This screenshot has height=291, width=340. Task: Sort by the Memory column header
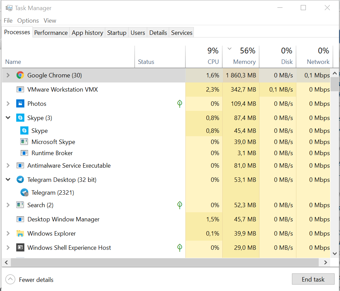coord(241,57)
